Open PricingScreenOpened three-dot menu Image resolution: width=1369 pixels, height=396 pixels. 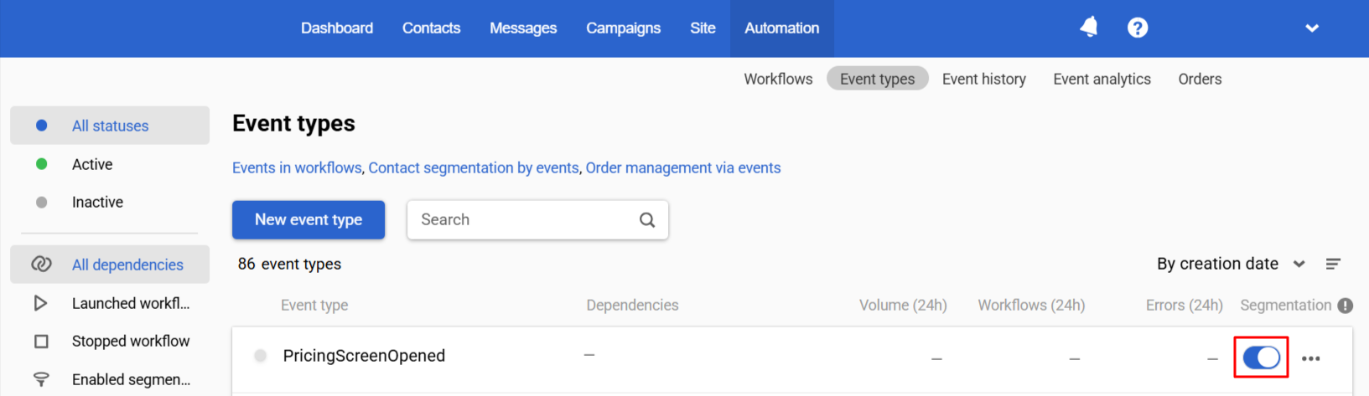point(1311,358)
